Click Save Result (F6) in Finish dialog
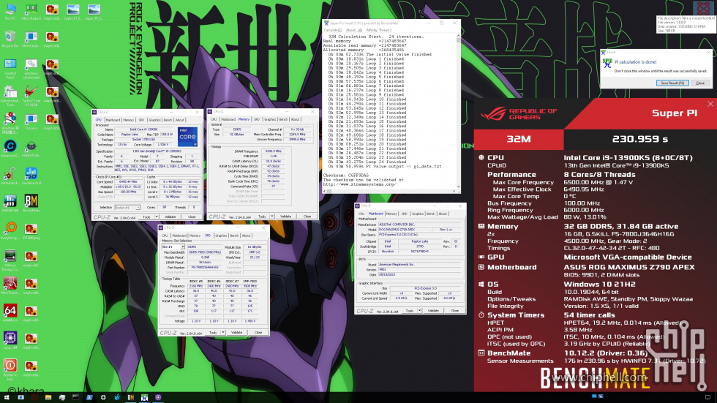Image resolution: width=717 pixels, height=403 pixels. (x=672, y=83)
